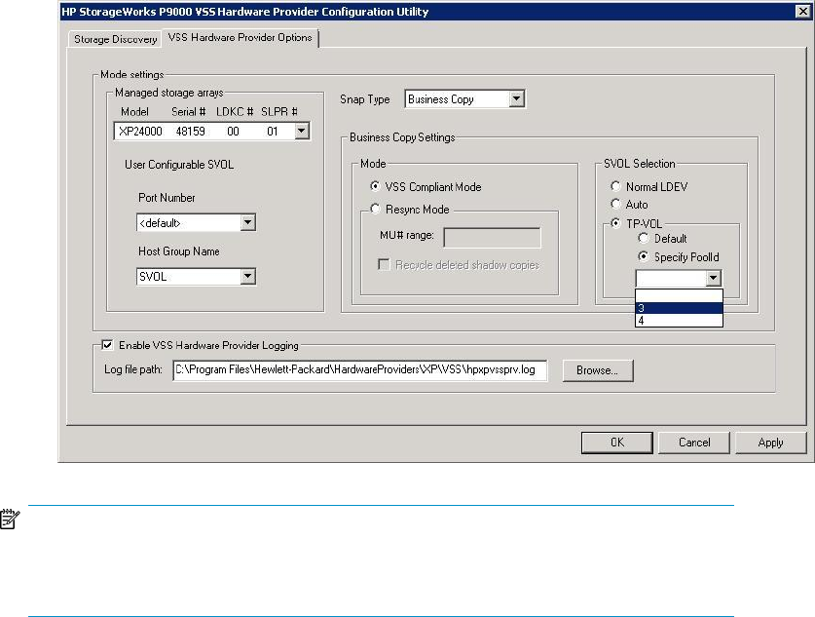Select Normal LDEV for SVOL selection
Image resolution: width=815 pixels, height=617 pixels.
[x=615, y=186]
